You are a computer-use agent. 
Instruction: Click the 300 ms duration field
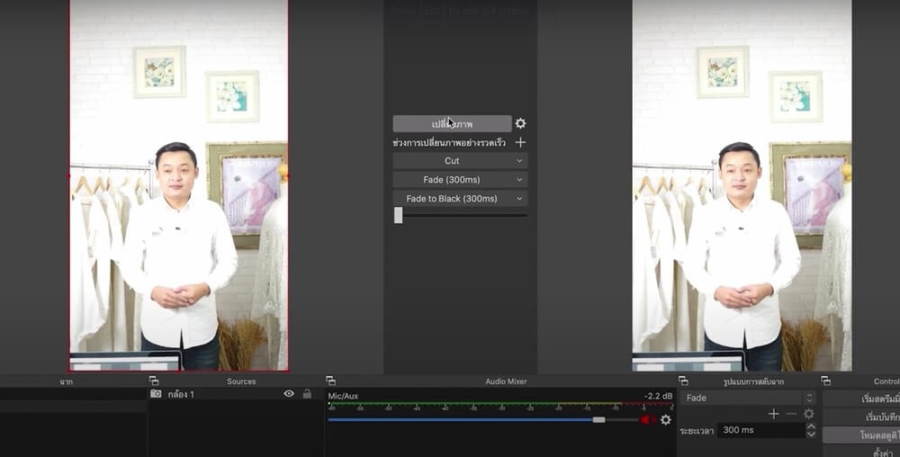point(760,431)
